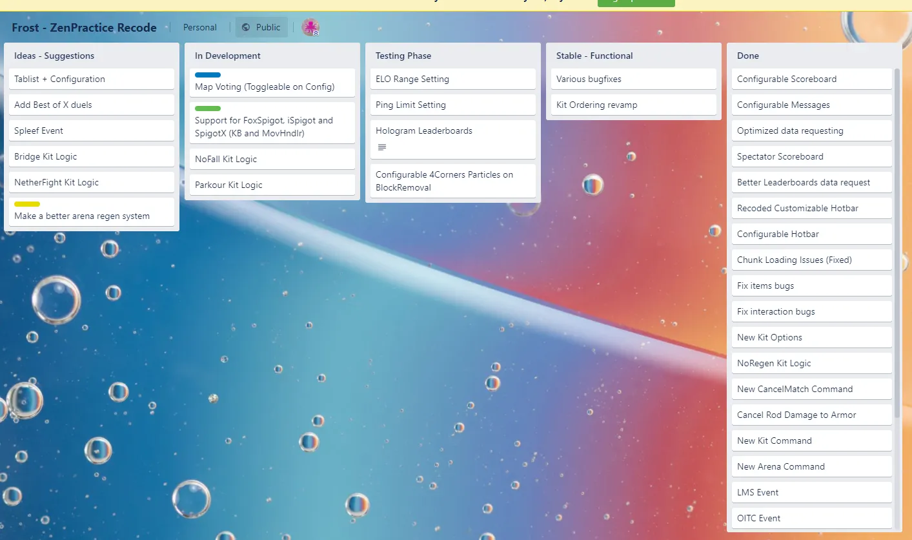The width and height of the screenshot is (912, 540).
Task: Click the blue label on Map Voting card
Action: click(x=208, y=75)
